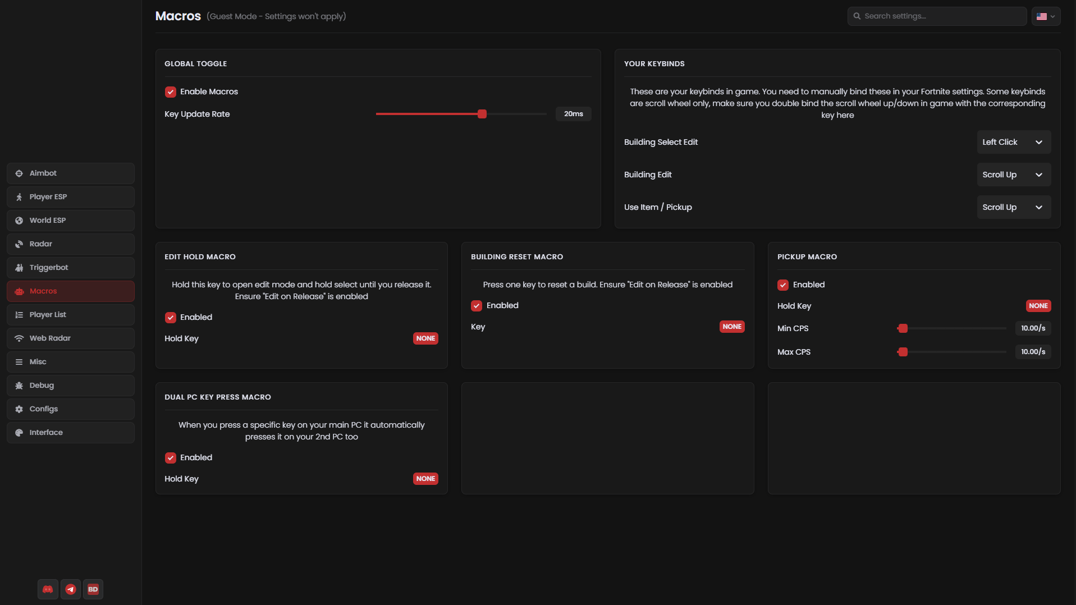1076x605 pixels.
Task: Click the 20ms Key Update Rate value box
Action: (573, 114)
